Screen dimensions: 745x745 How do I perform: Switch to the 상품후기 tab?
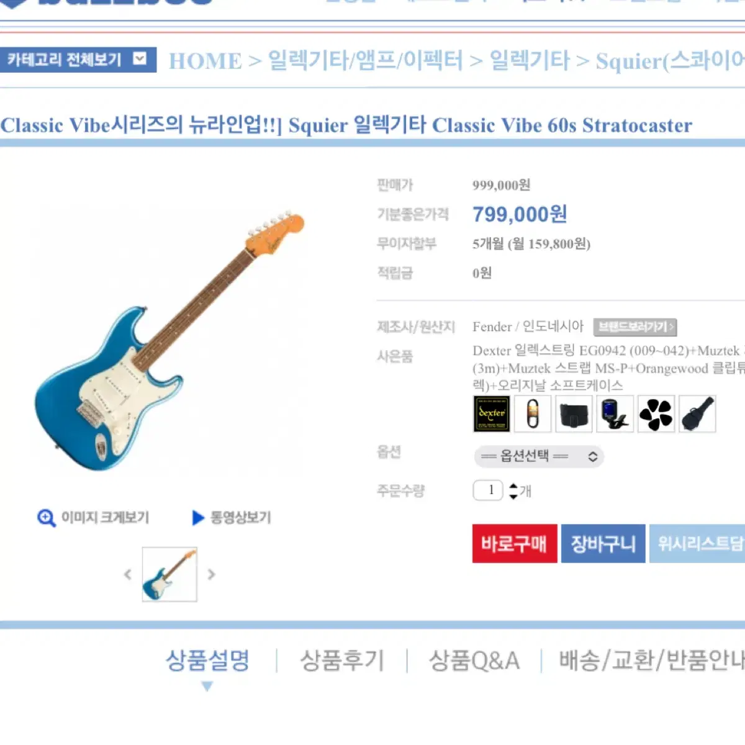pyautogui.click(x=343, y=661)
